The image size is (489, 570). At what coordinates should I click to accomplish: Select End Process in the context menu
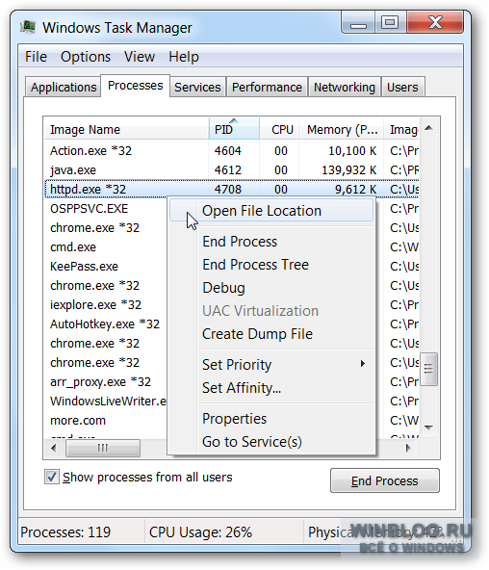point(271,242)
